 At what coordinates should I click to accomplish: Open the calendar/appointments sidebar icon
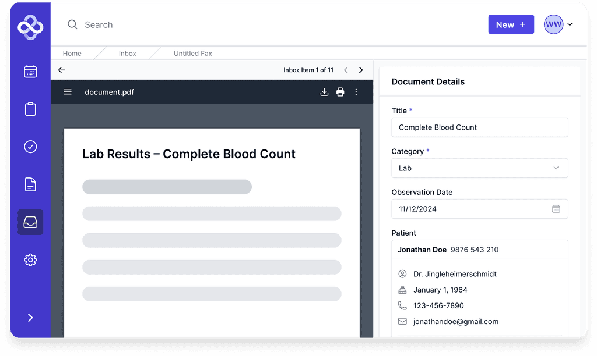pyautogui.click(x=30, y=71)
